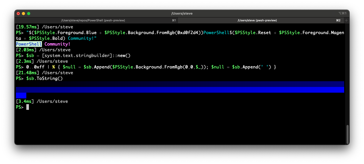Click the short bright blue block under the gradient
Image resolution: width=364 pixels, height=164 pixels.
(21, 96)
